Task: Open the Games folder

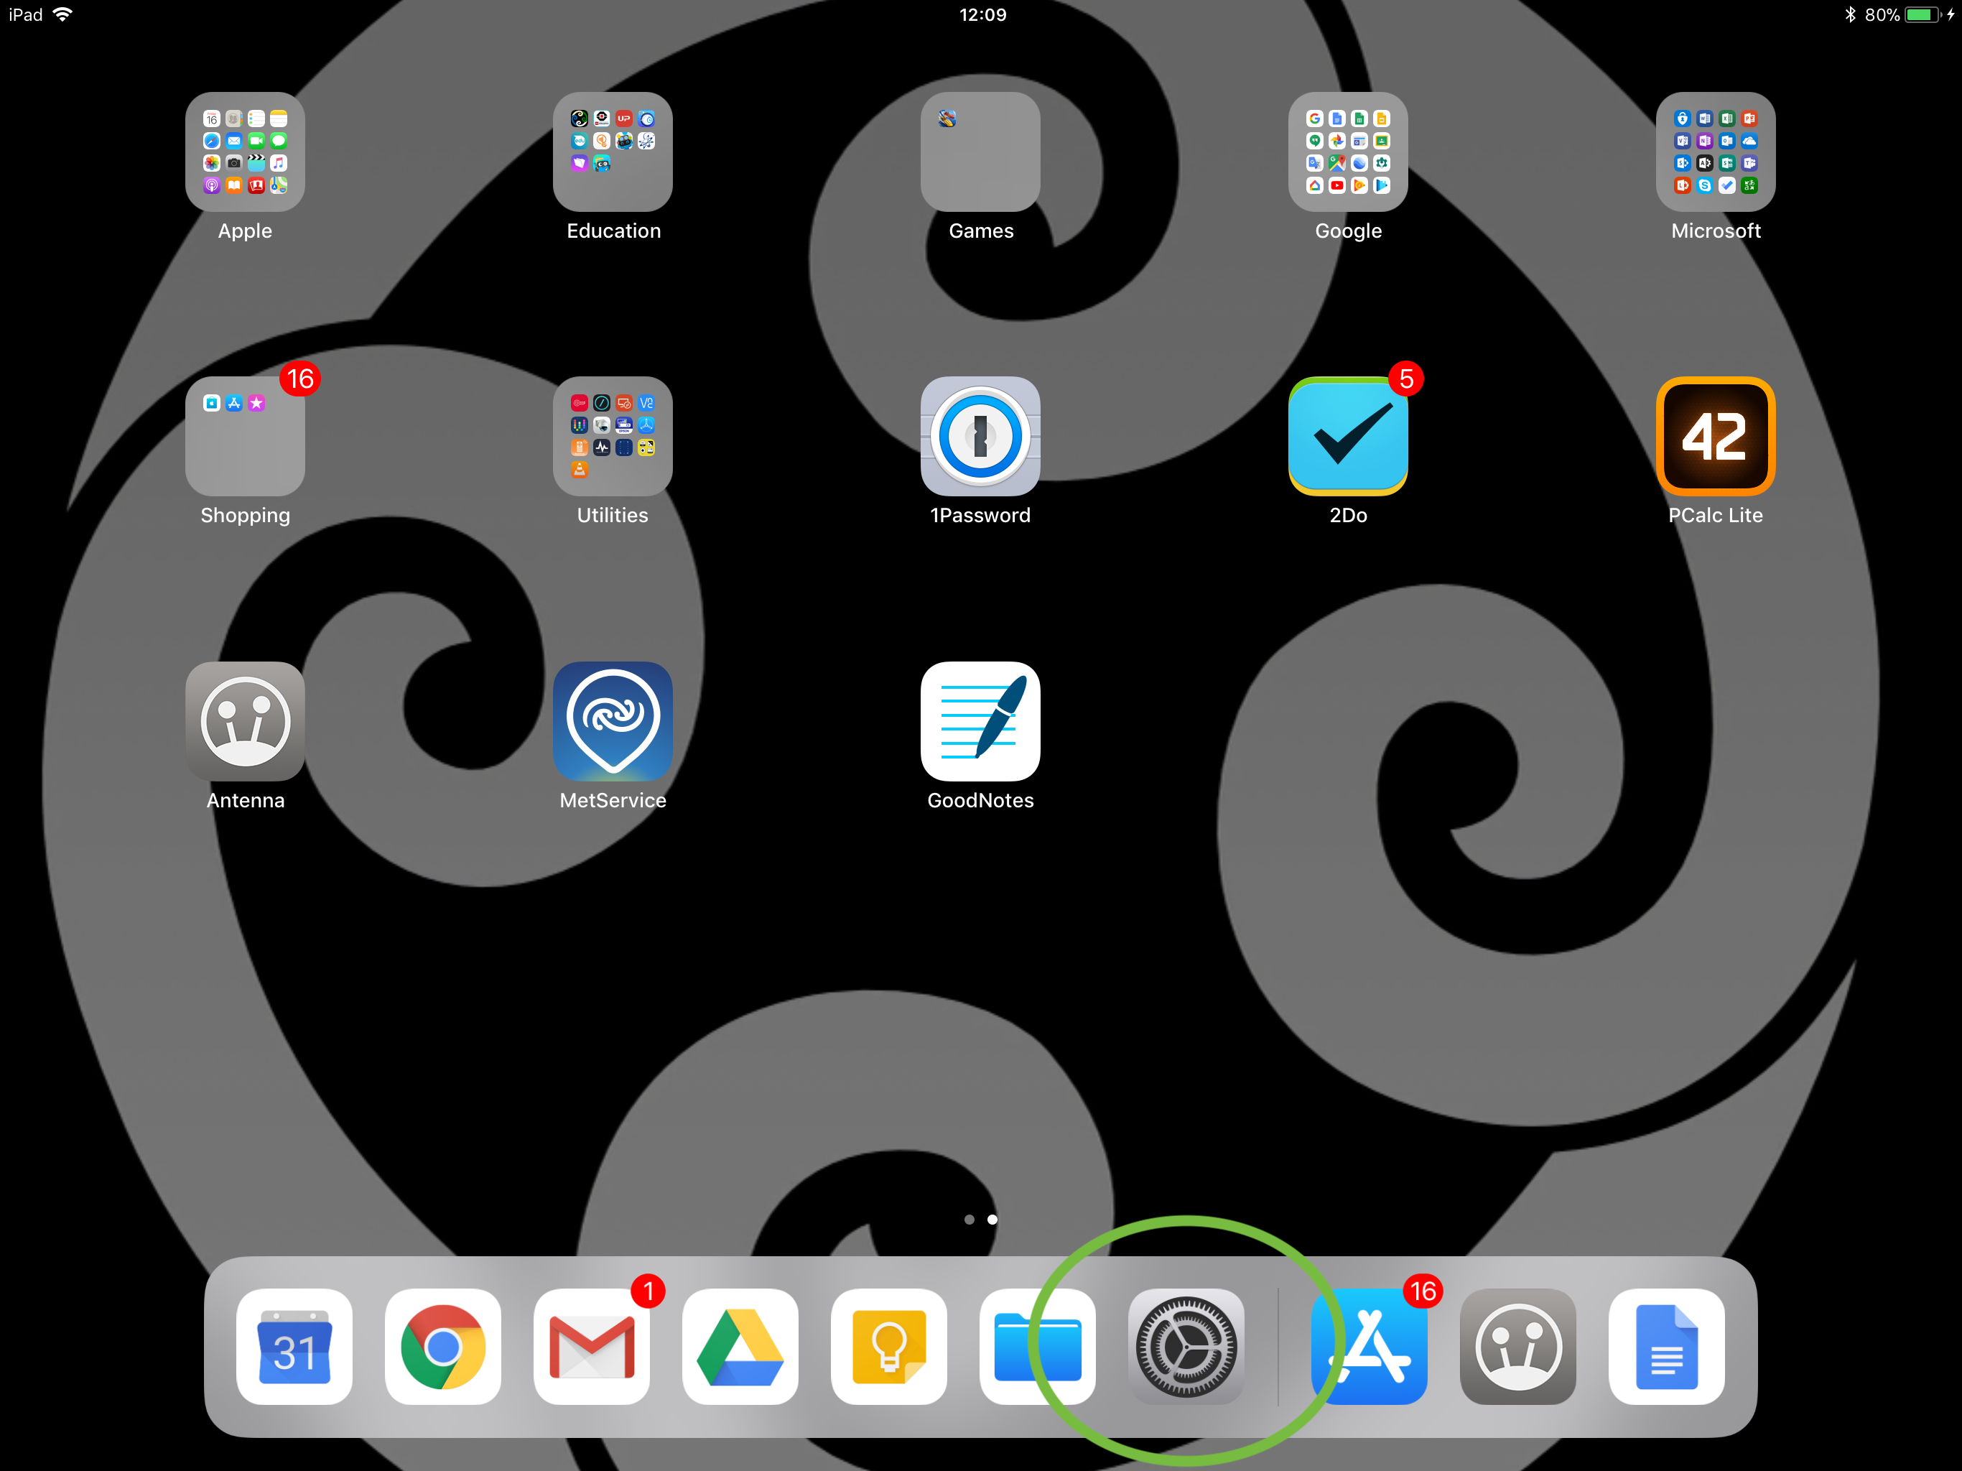Action: click(980, 152)
